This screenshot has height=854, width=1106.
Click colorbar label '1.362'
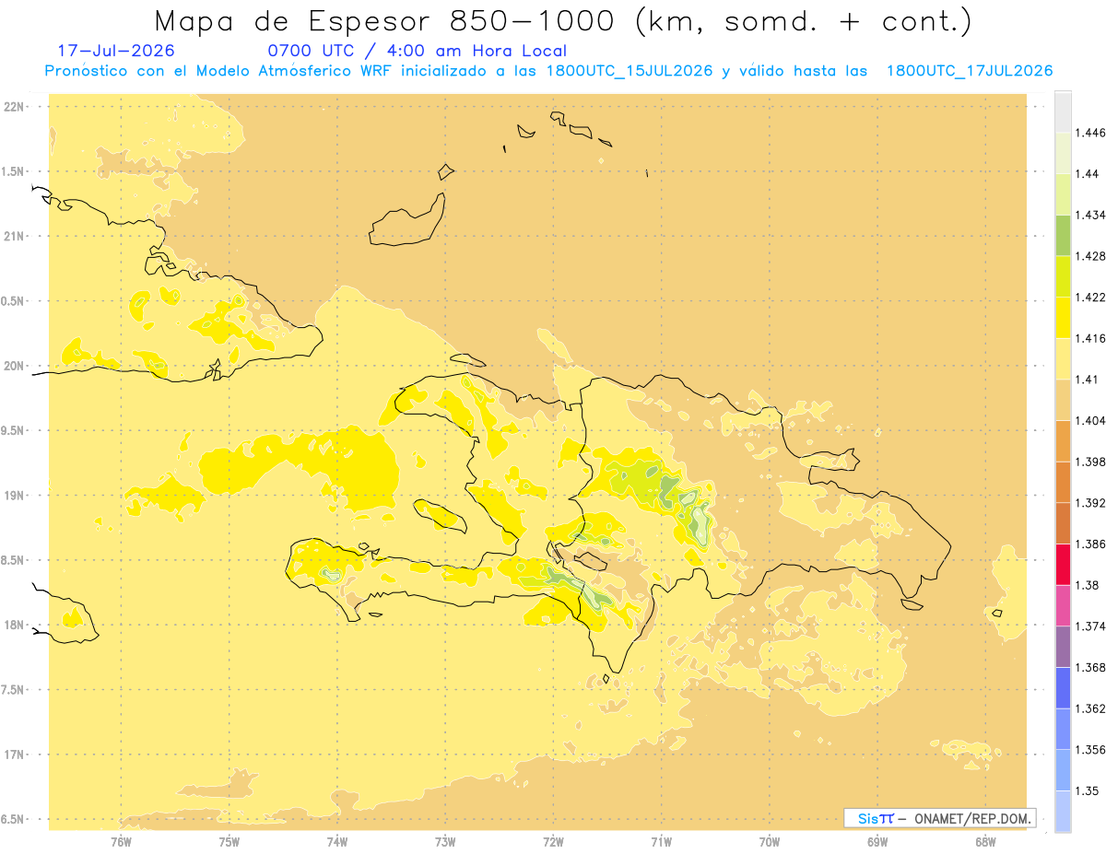pyautogui.click(x=1092, y=708)
